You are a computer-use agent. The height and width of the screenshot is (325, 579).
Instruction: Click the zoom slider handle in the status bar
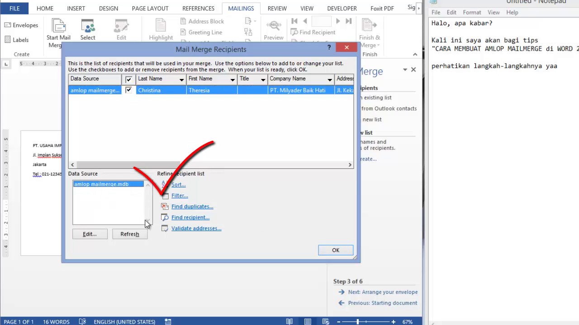tap(358, 322)
